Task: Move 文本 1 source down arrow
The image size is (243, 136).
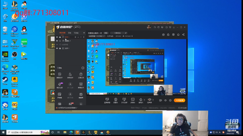Action: coord(81,37)
